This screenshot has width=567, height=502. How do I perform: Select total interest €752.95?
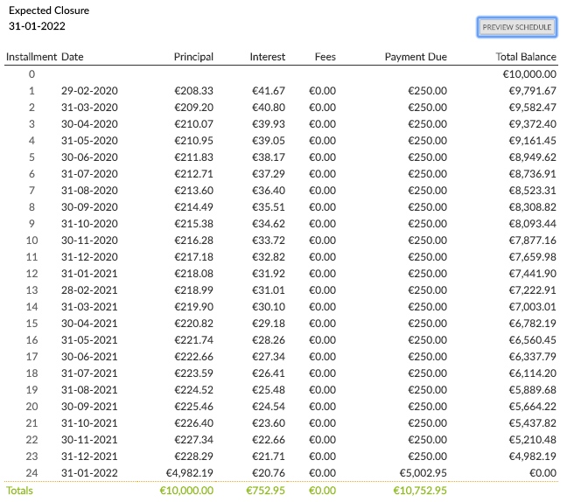(x=265, y=491)
